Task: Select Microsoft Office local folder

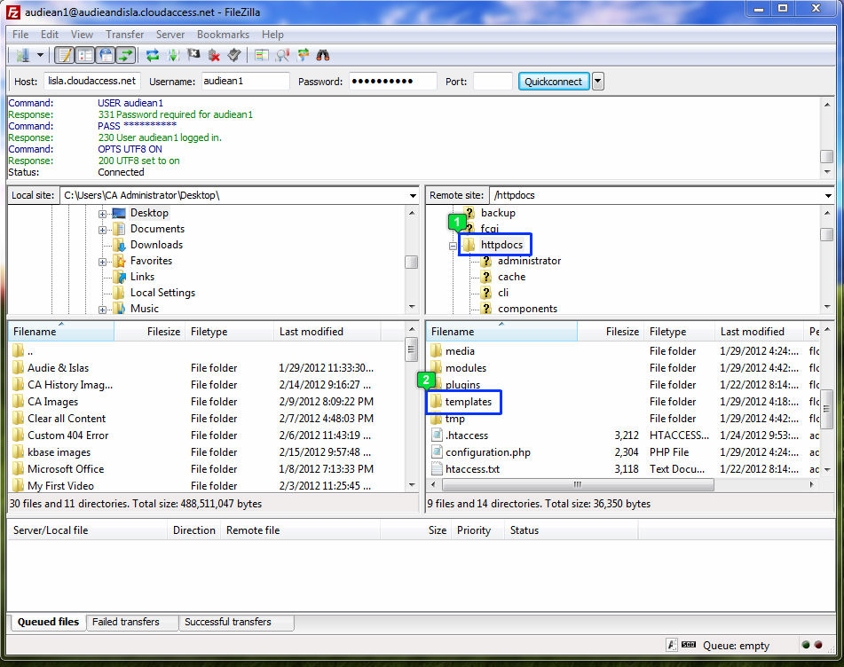Action: click(66, 469)
